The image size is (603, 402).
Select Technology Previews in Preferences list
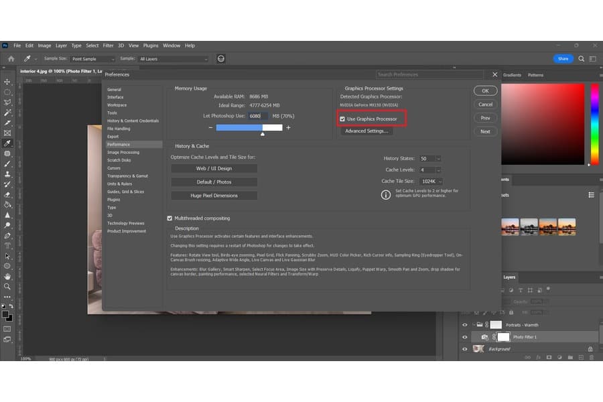pyautogui.click(x=126, y=223)
